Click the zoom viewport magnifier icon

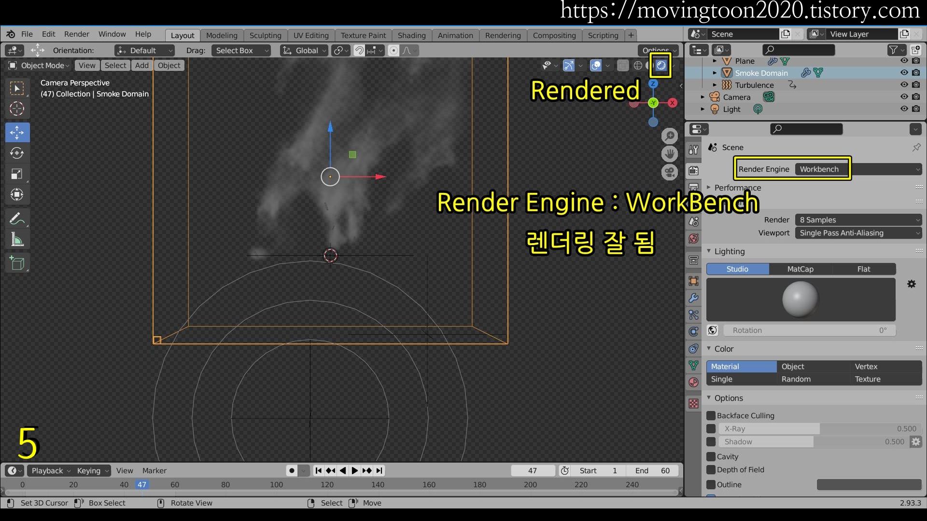pos(669,136)
